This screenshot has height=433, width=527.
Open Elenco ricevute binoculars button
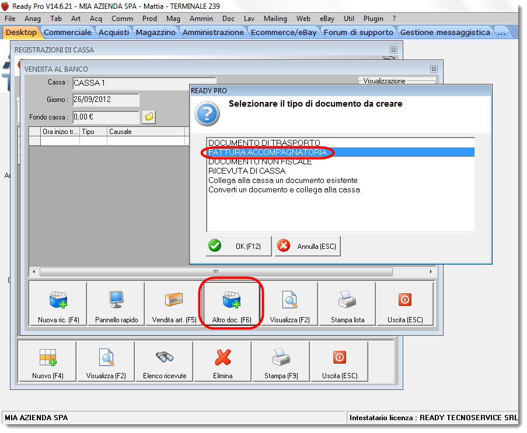[165, 361]
